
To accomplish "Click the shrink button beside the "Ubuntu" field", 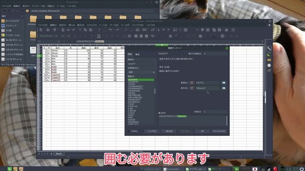I will [224, 88].
